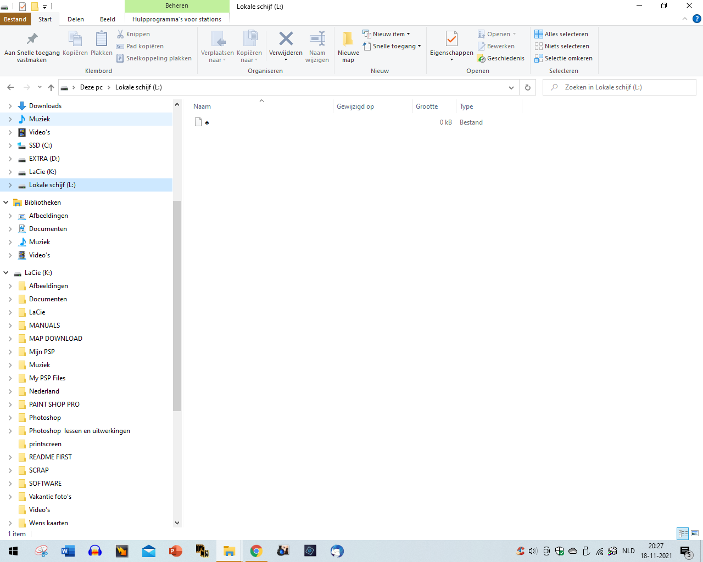This screenshot has width=703, height=562.
Task: Click the Verwijderen (delete) icon
Action: (x=286, y=41)
